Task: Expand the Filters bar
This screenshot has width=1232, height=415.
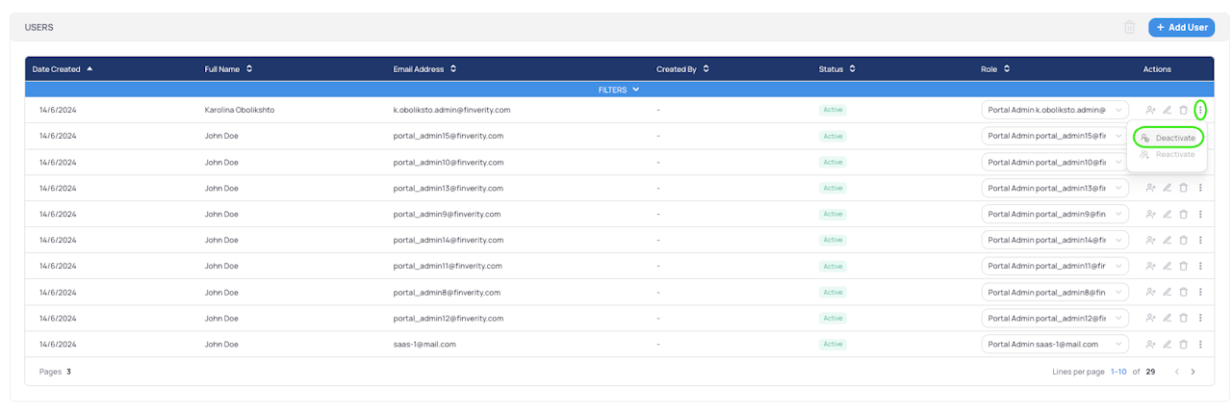Action: (619, 90)
